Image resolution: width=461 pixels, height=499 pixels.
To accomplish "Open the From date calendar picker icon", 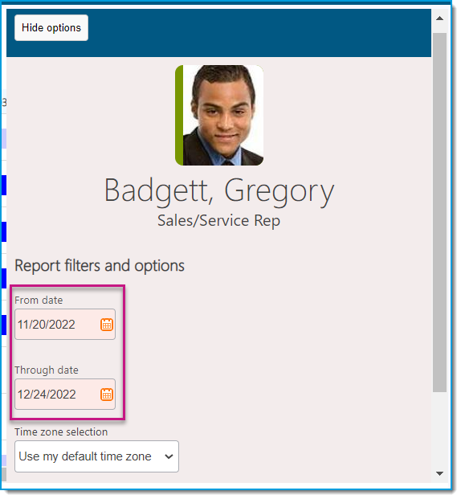I will (107, 325).
